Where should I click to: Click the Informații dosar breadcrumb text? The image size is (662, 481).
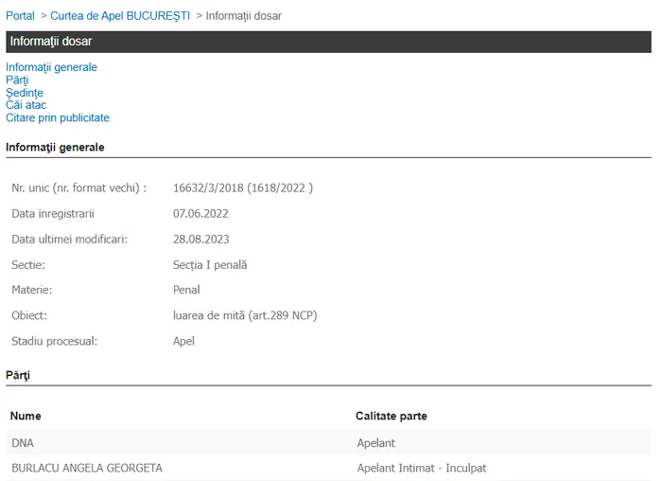(243, 16)
